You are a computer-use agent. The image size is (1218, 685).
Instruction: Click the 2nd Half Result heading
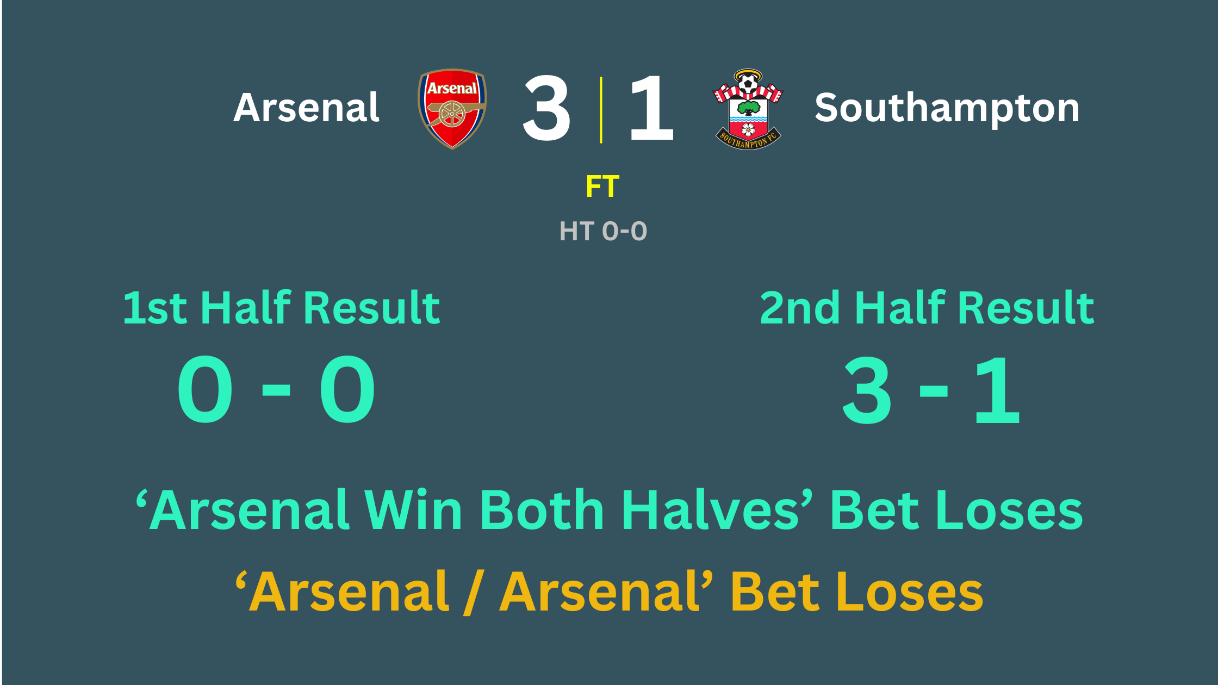[x=927, y=308]
